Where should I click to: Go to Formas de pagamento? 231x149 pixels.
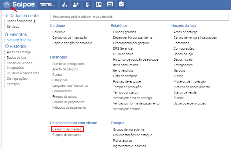coord(68,102)
